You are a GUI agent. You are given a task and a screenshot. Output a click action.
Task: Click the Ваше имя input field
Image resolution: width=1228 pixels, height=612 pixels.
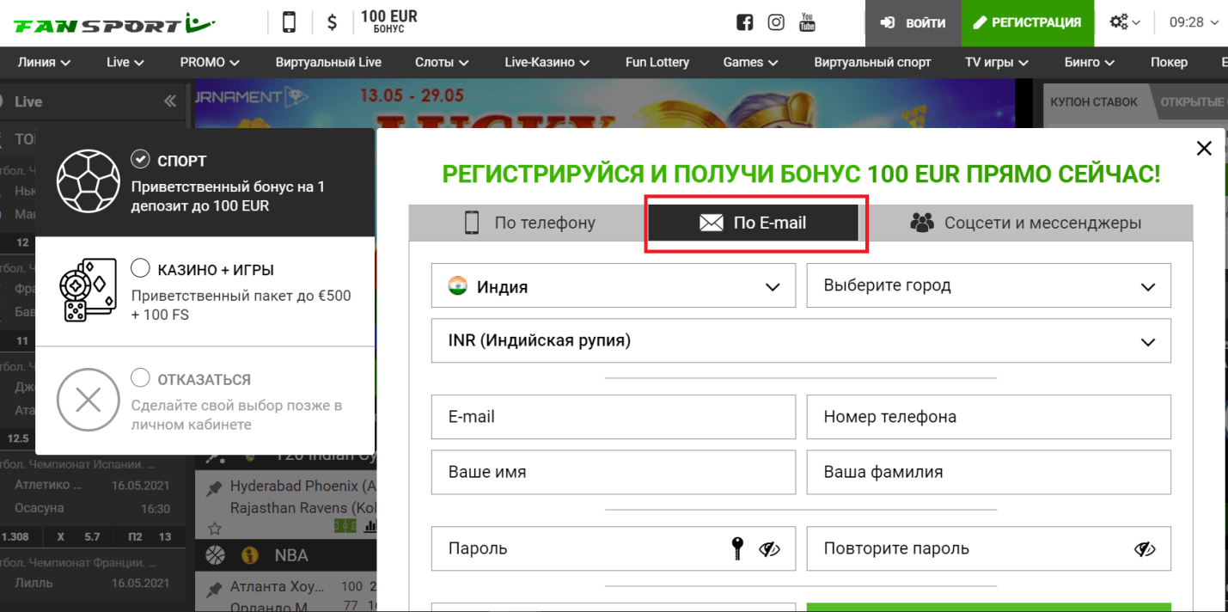614,472
